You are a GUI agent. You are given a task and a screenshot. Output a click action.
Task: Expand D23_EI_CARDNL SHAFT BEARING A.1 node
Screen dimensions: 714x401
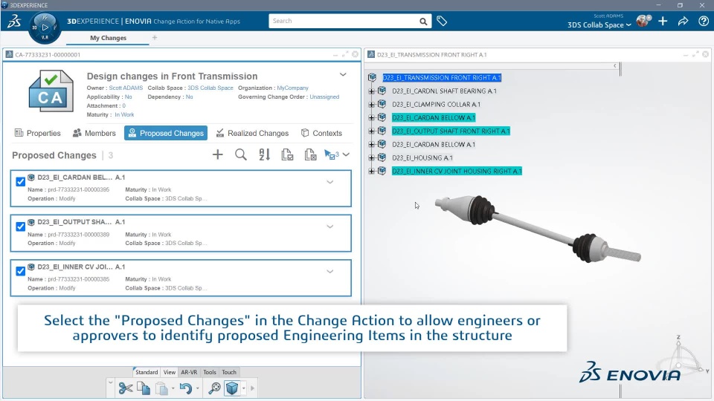(x=372, y=91)
